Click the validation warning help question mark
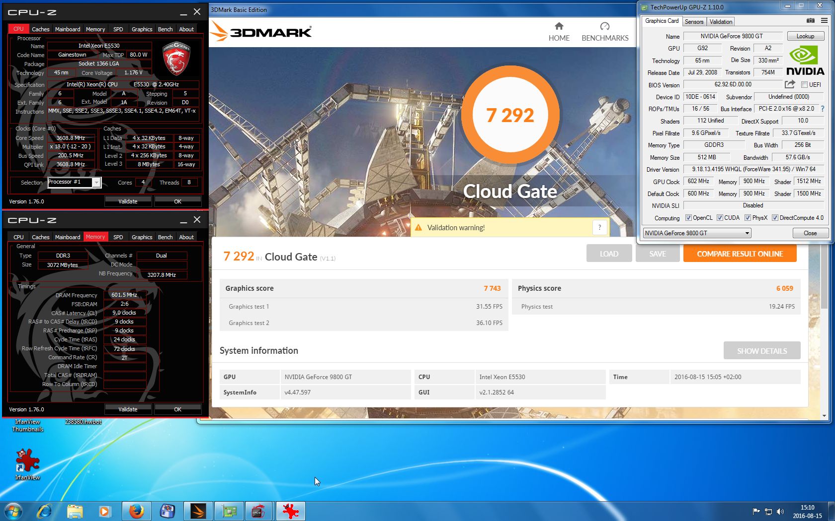Viewport: 835px width, 521px height. tap(600, 227)
